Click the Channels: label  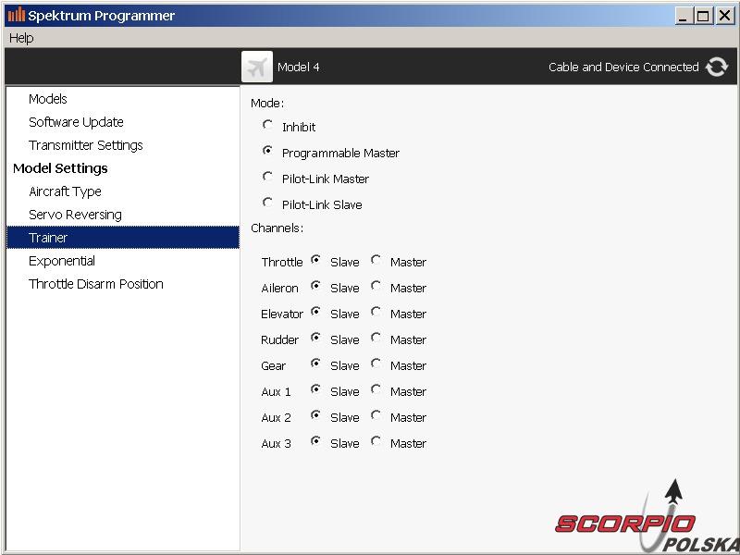(x=277, y=228)
